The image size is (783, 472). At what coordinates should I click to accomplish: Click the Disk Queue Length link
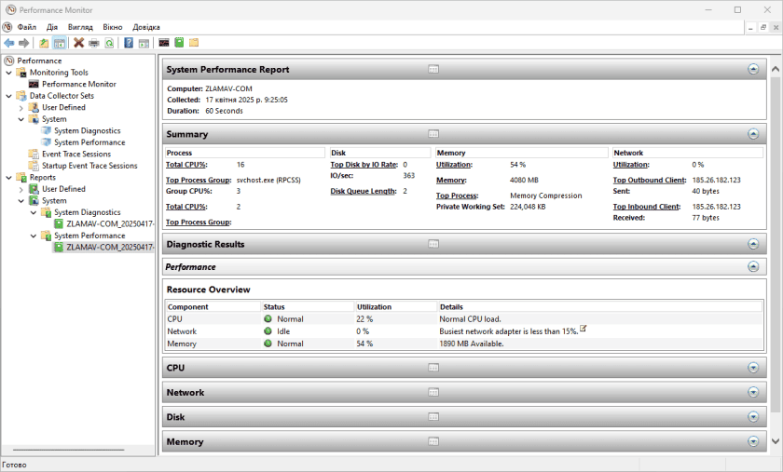tap(364, 191)
